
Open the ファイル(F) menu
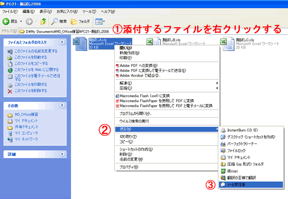10,12
